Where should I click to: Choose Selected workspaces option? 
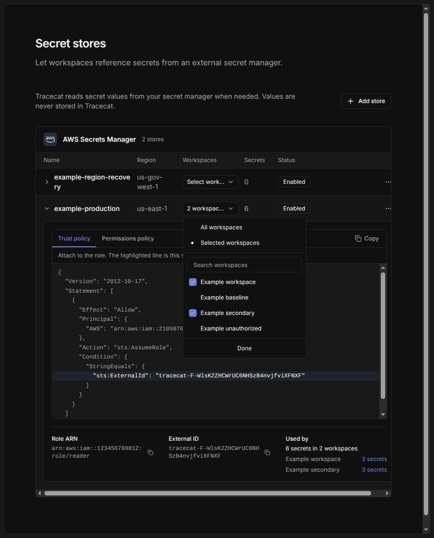245,243
